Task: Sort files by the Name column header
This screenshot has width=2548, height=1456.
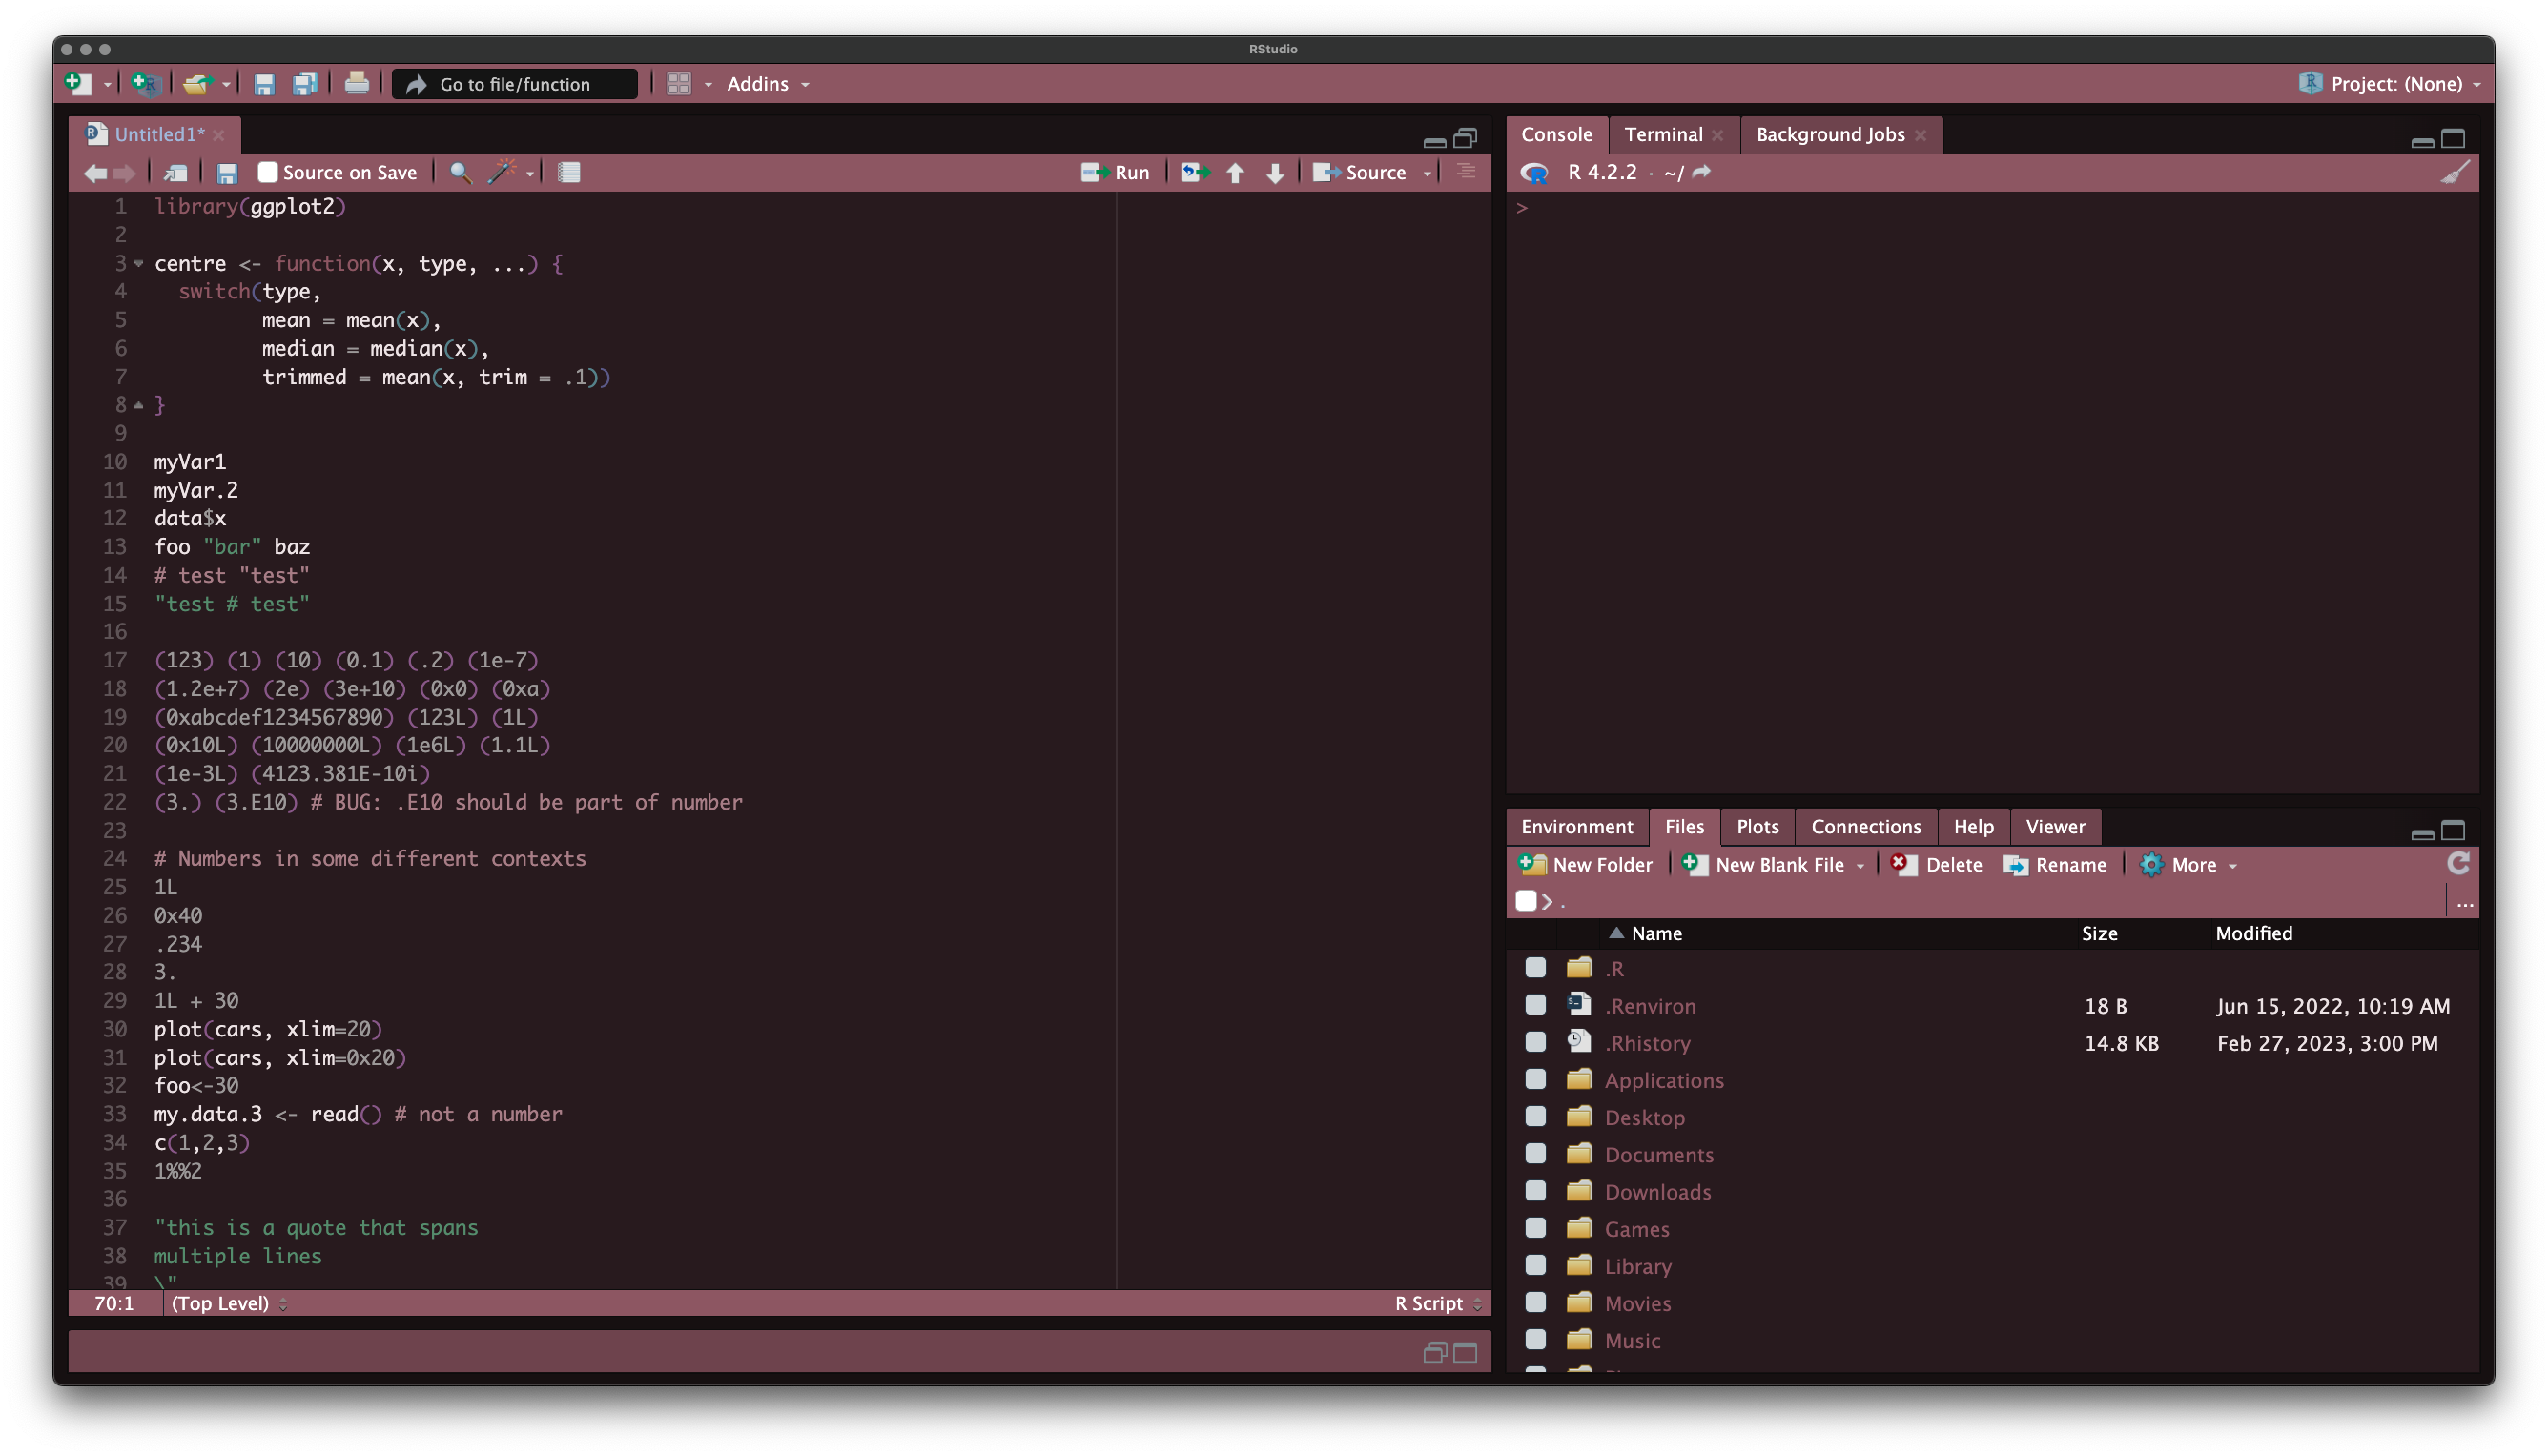Action: [1656, 933]
